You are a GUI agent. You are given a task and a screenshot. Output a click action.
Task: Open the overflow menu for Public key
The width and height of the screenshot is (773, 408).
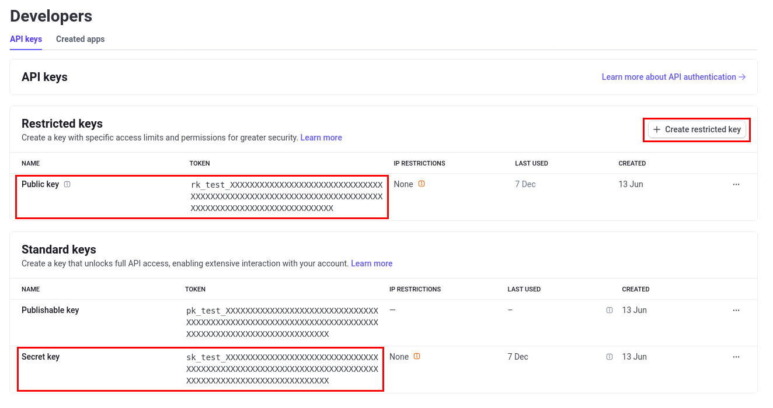click(x=736, y=184)
